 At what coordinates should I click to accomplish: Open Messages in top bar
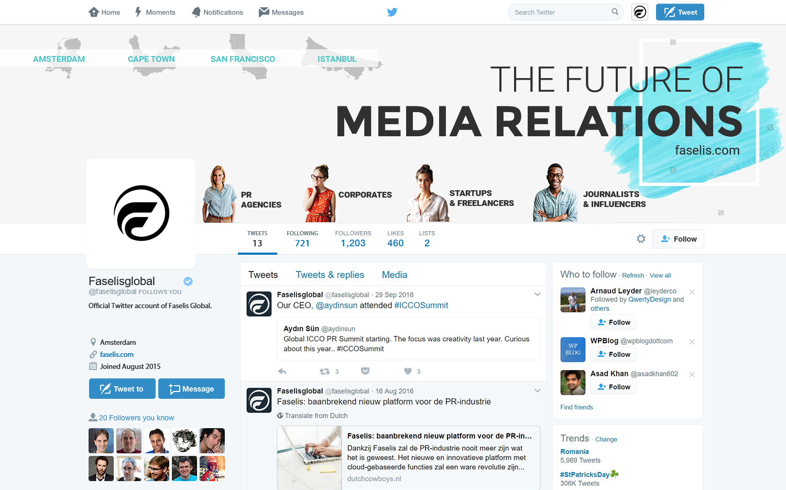[281, 12]
